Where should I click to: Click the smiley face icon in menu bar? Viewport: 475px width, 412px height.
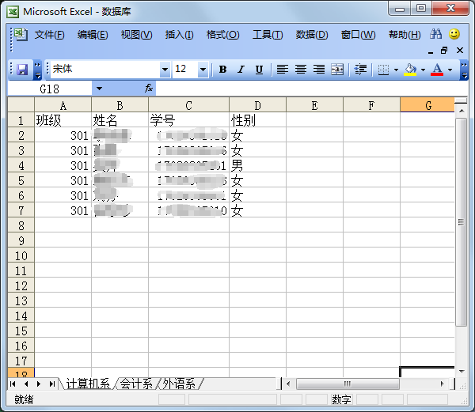[x=454, y=35]
